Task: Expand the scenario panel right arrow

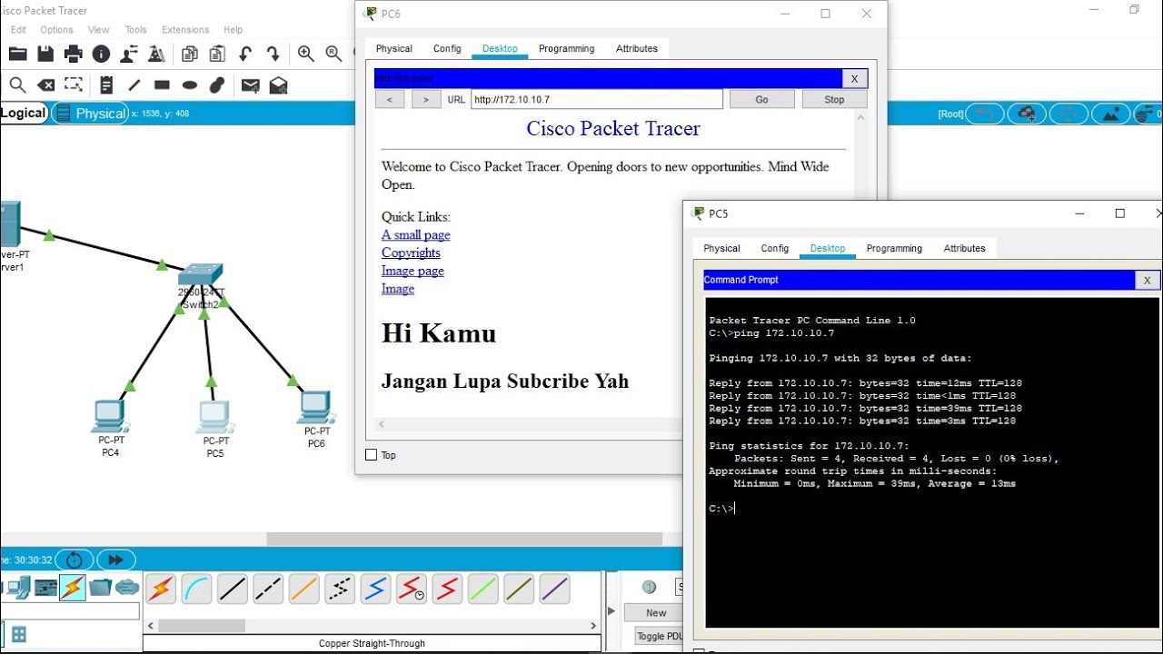Action: pos(611,611)
